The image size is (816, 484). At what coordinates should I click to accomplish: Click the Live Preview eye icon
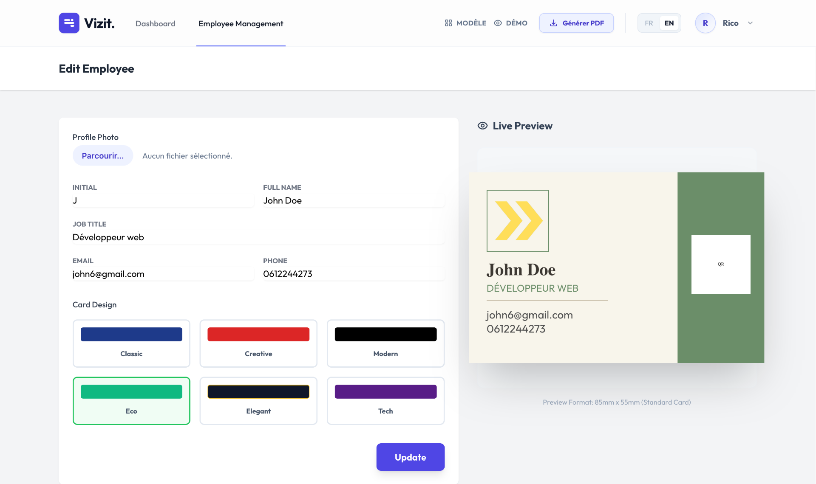click(x=482, y=126)
